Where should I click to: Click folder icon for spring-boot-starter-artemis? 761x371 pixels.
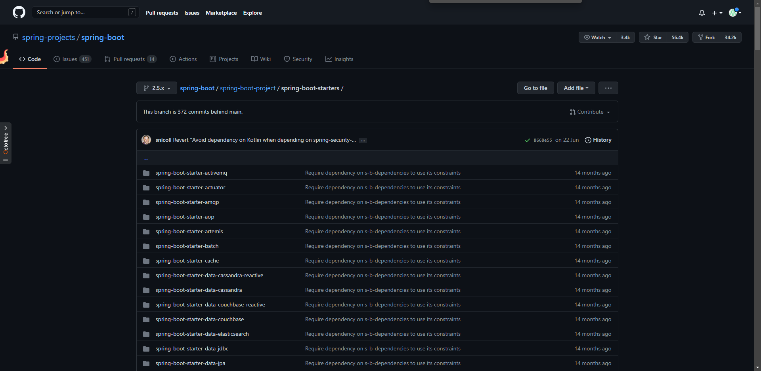pyautogui.click(x=146, y=232)
